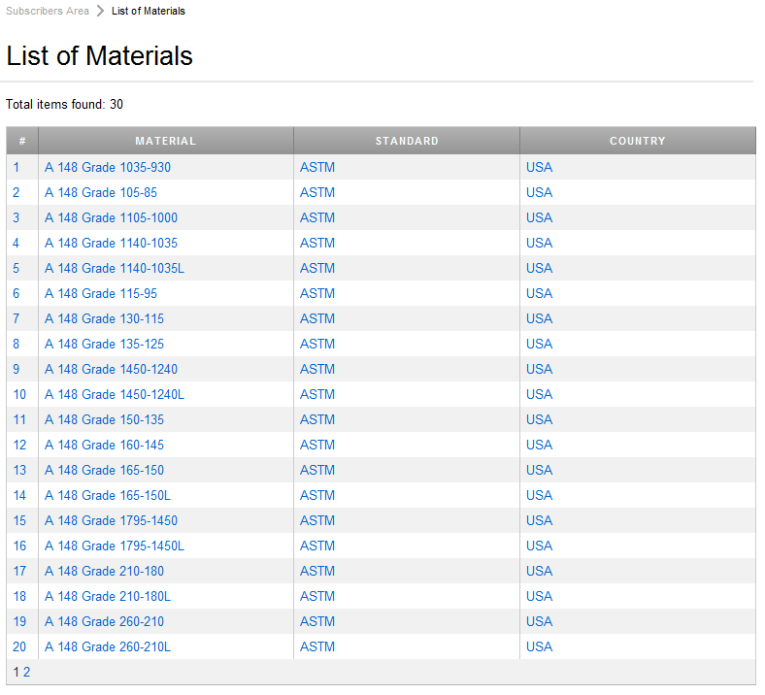Viewport: 765px width, 695px height.
Task: Go to page 2 of results
Action: point(27,672)
